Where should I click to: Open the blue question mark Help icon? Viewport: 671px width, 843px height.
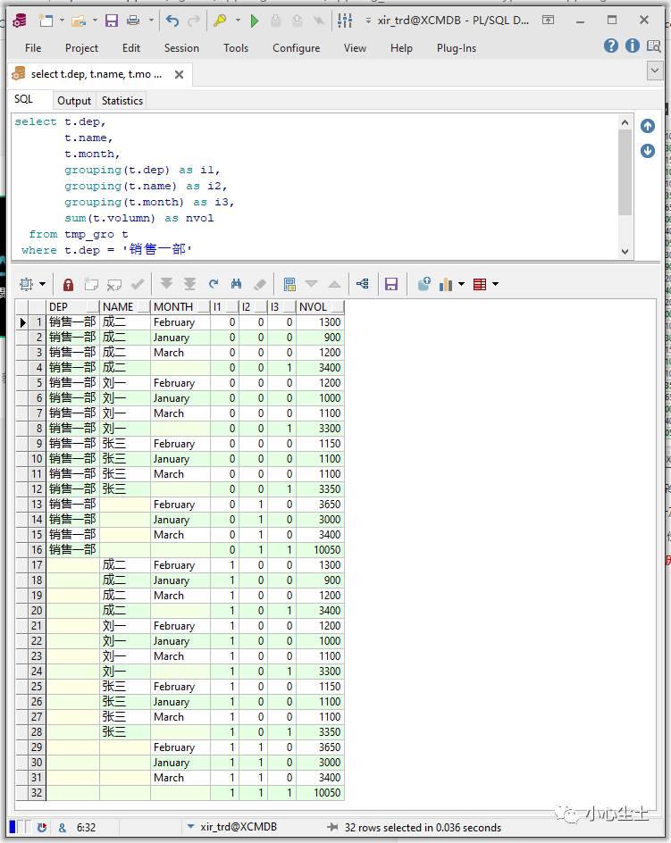click(x=611, y=46)
